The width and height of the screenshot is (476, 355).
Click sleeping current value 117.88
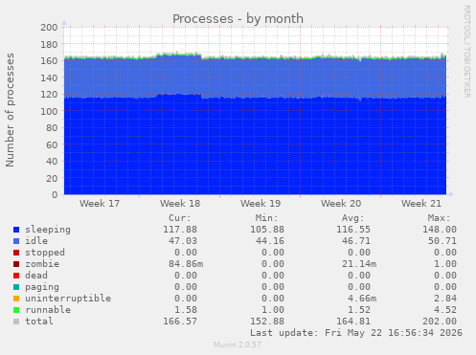[180, 230]
